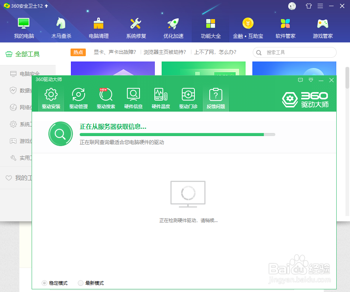
Task: Open the 驱动大师 dropdown menu triangle
Action: pos(311,80)
